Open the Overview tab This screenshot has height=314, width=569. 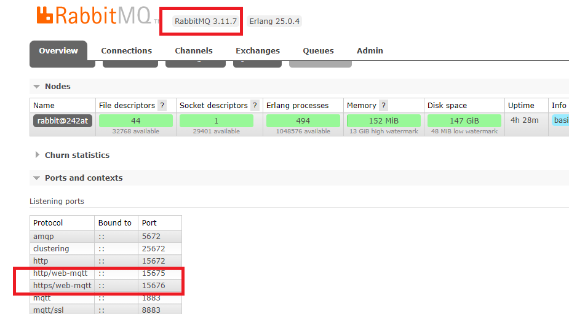[x=58, y=51]
